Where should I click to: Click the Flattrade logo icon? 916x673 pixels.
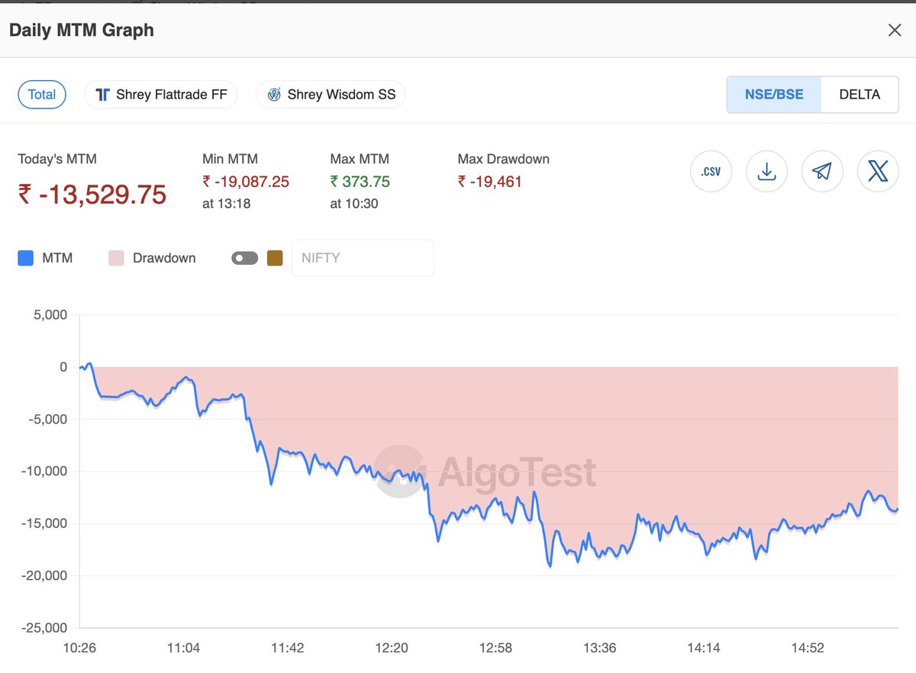(x=103, y=95)
